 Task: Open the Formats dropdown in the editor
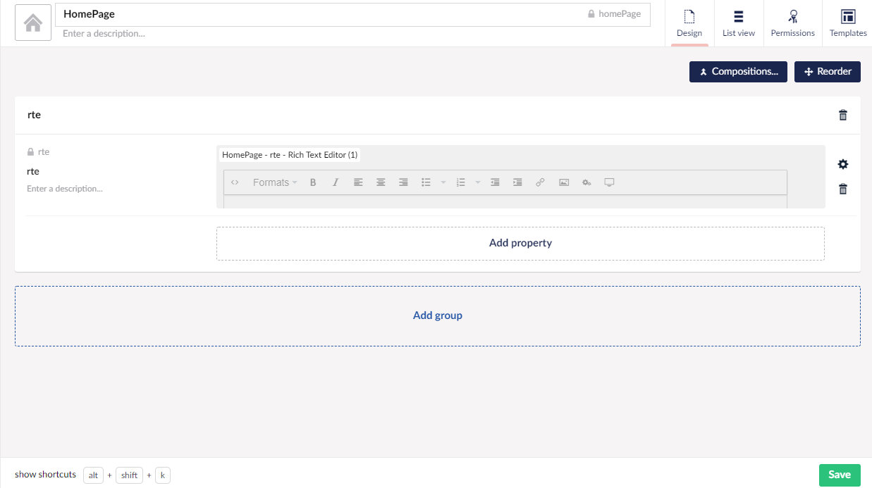(x=274, y=182)
